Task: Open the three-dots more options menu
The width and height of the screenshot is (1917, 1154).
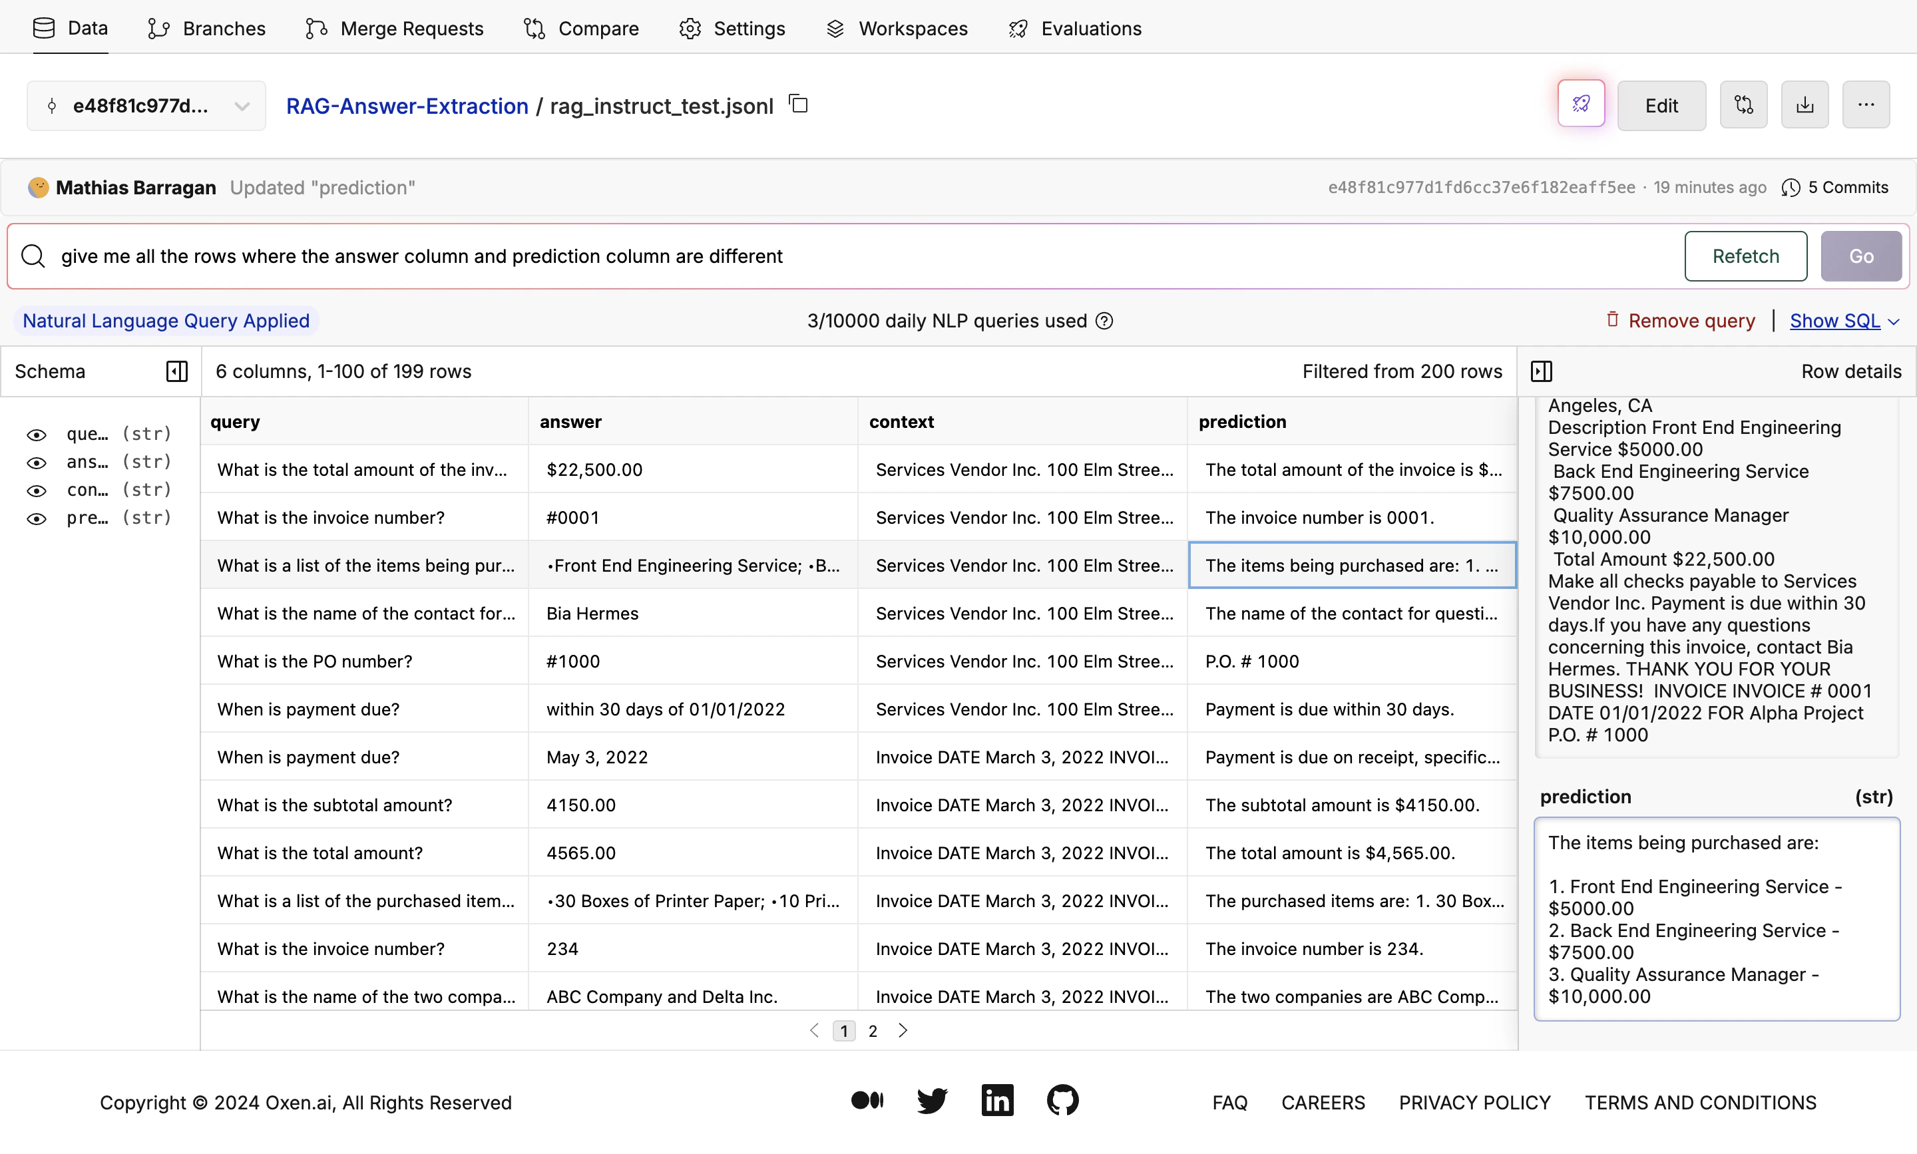Action: coord(1866,104)
